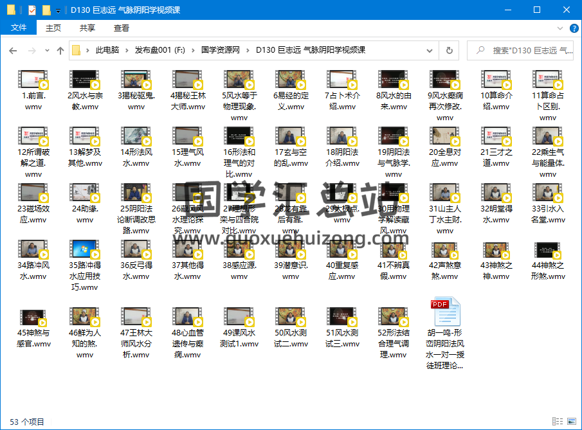Navigate to 此电脑 in the breadcrumb
Screen dimensions: 582x430
(107, 50)
